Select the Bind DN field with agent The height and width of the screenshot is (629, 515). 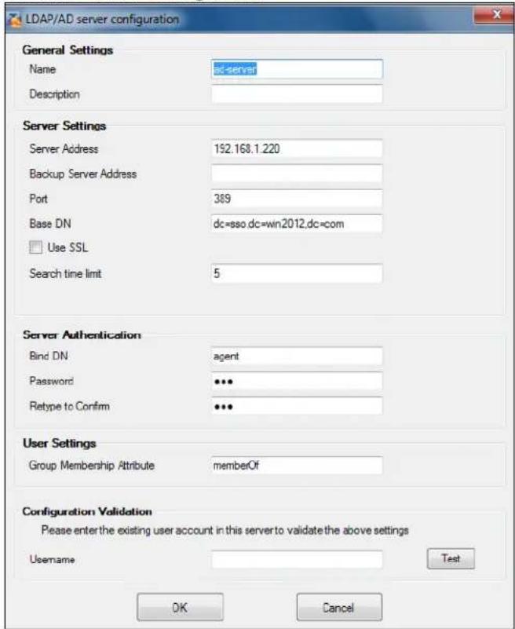pos(297,357)
